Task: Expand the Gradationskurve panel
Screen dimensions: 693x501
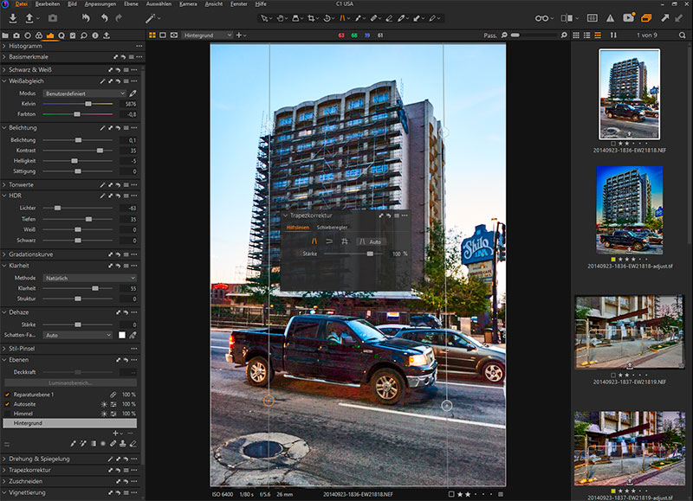Action: tap(4, 254)
